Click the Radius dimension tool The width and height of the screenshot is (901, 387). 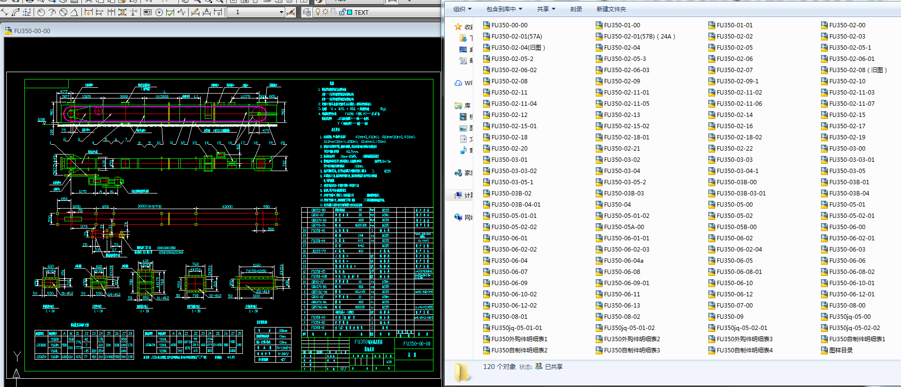(41, 12)
